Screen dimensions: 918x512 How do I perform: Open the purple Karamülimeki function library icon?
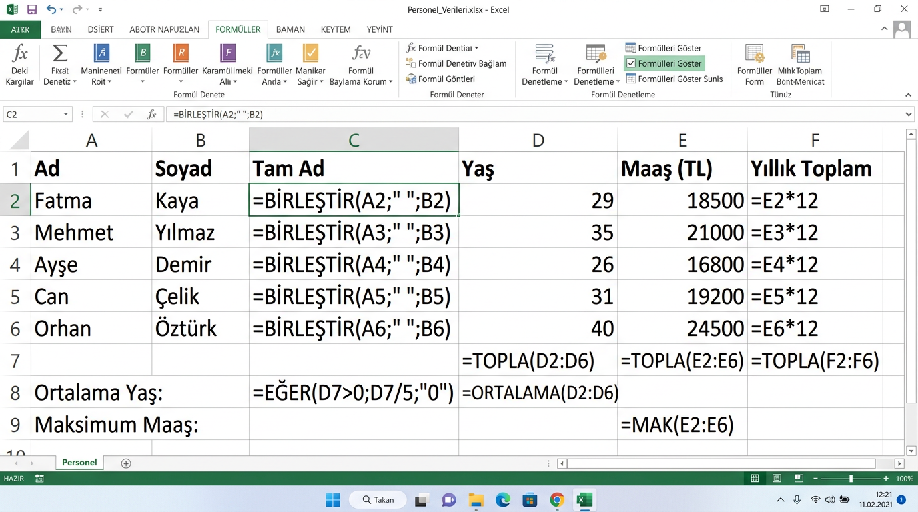[x=227, y=53]
